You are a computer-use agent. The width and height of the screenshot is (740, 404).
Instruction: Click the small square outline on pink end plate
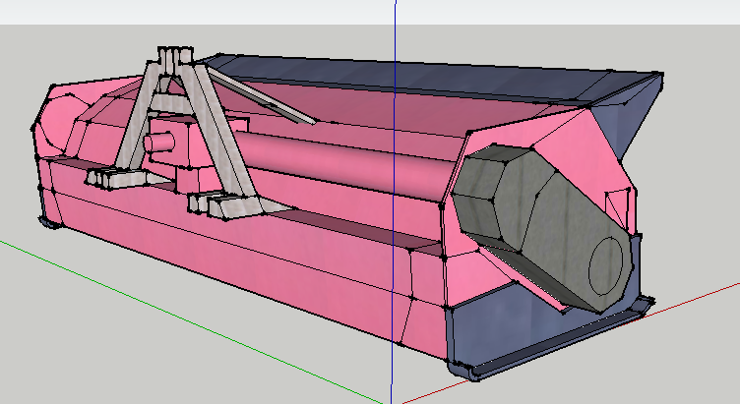(x=618, y=207)
